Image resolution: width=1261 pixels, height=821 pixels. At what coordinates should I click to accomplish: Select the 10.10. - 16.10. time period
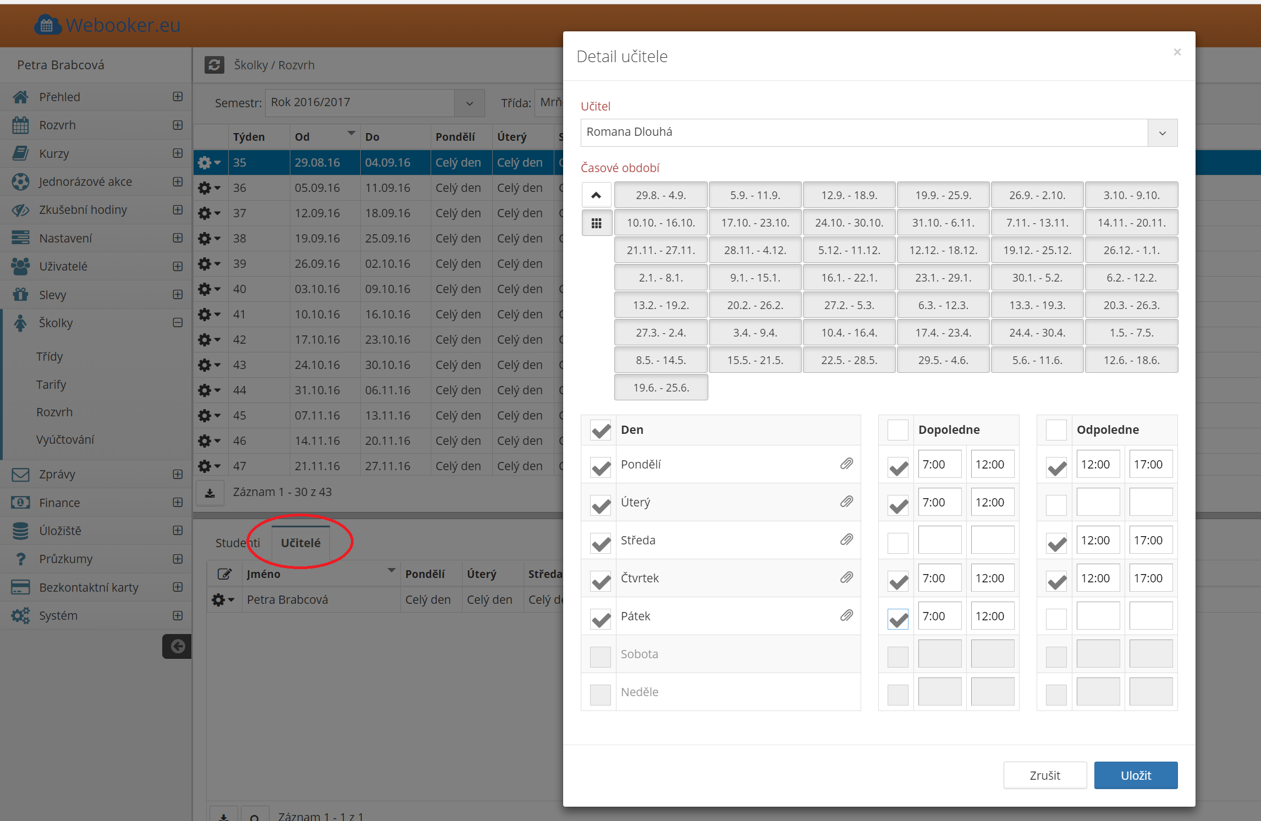click(660, 223)
